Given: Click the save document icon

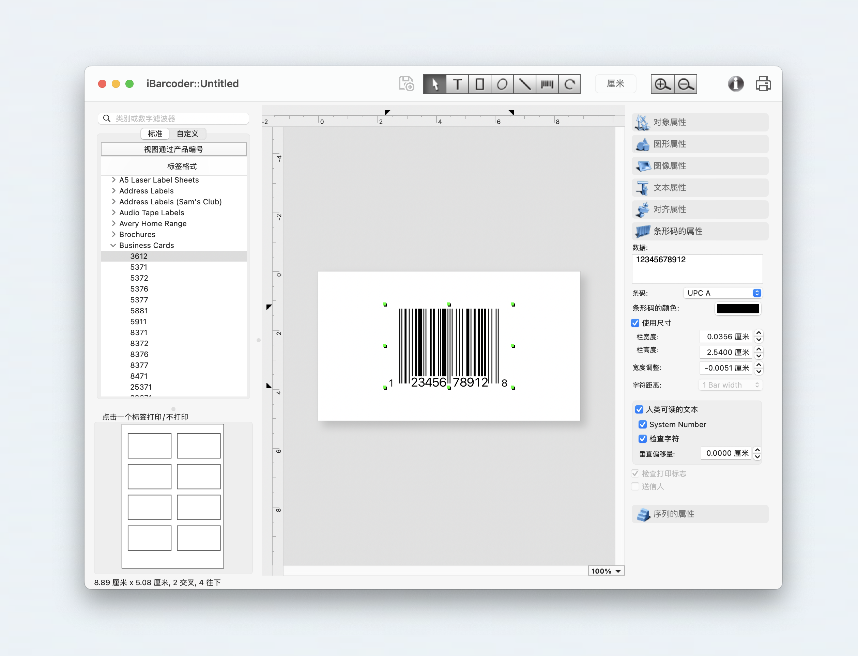Looking at the screenshot, I should click(x=407, y=84).
